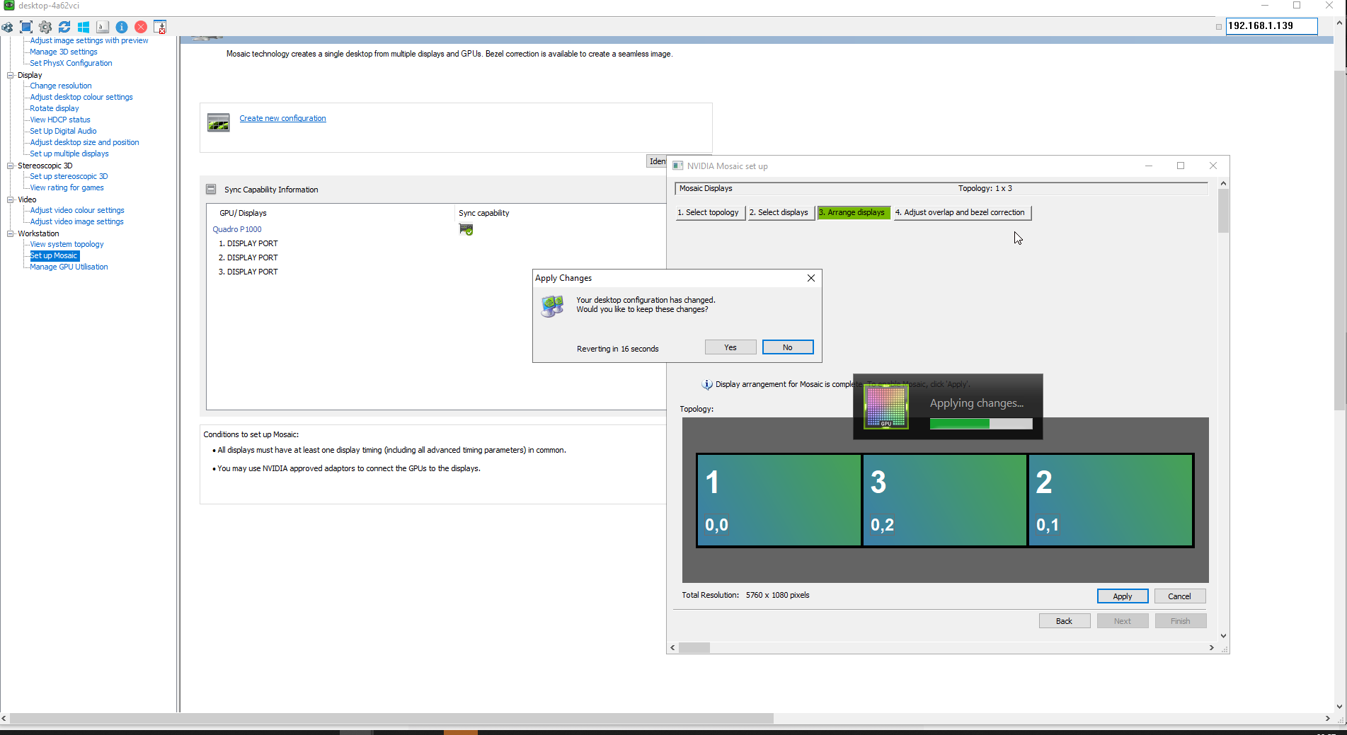This screenshot has height=735, width=1347.
Task: Click the NVIDIA Mosaic set up window icon
Action: coord(678,166)
